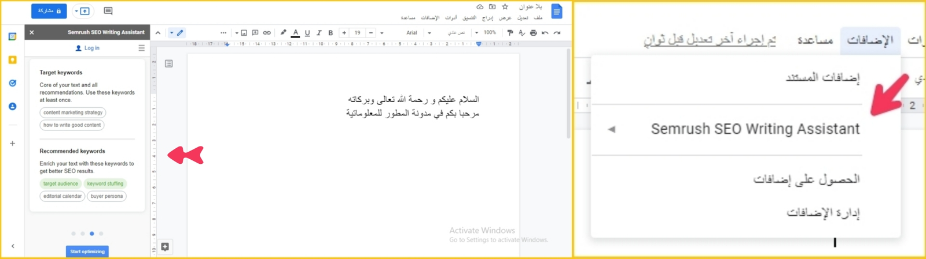The width and height of the screenshot is (926, 259).
Task: Insert a link
Action: tap(267, 33)
